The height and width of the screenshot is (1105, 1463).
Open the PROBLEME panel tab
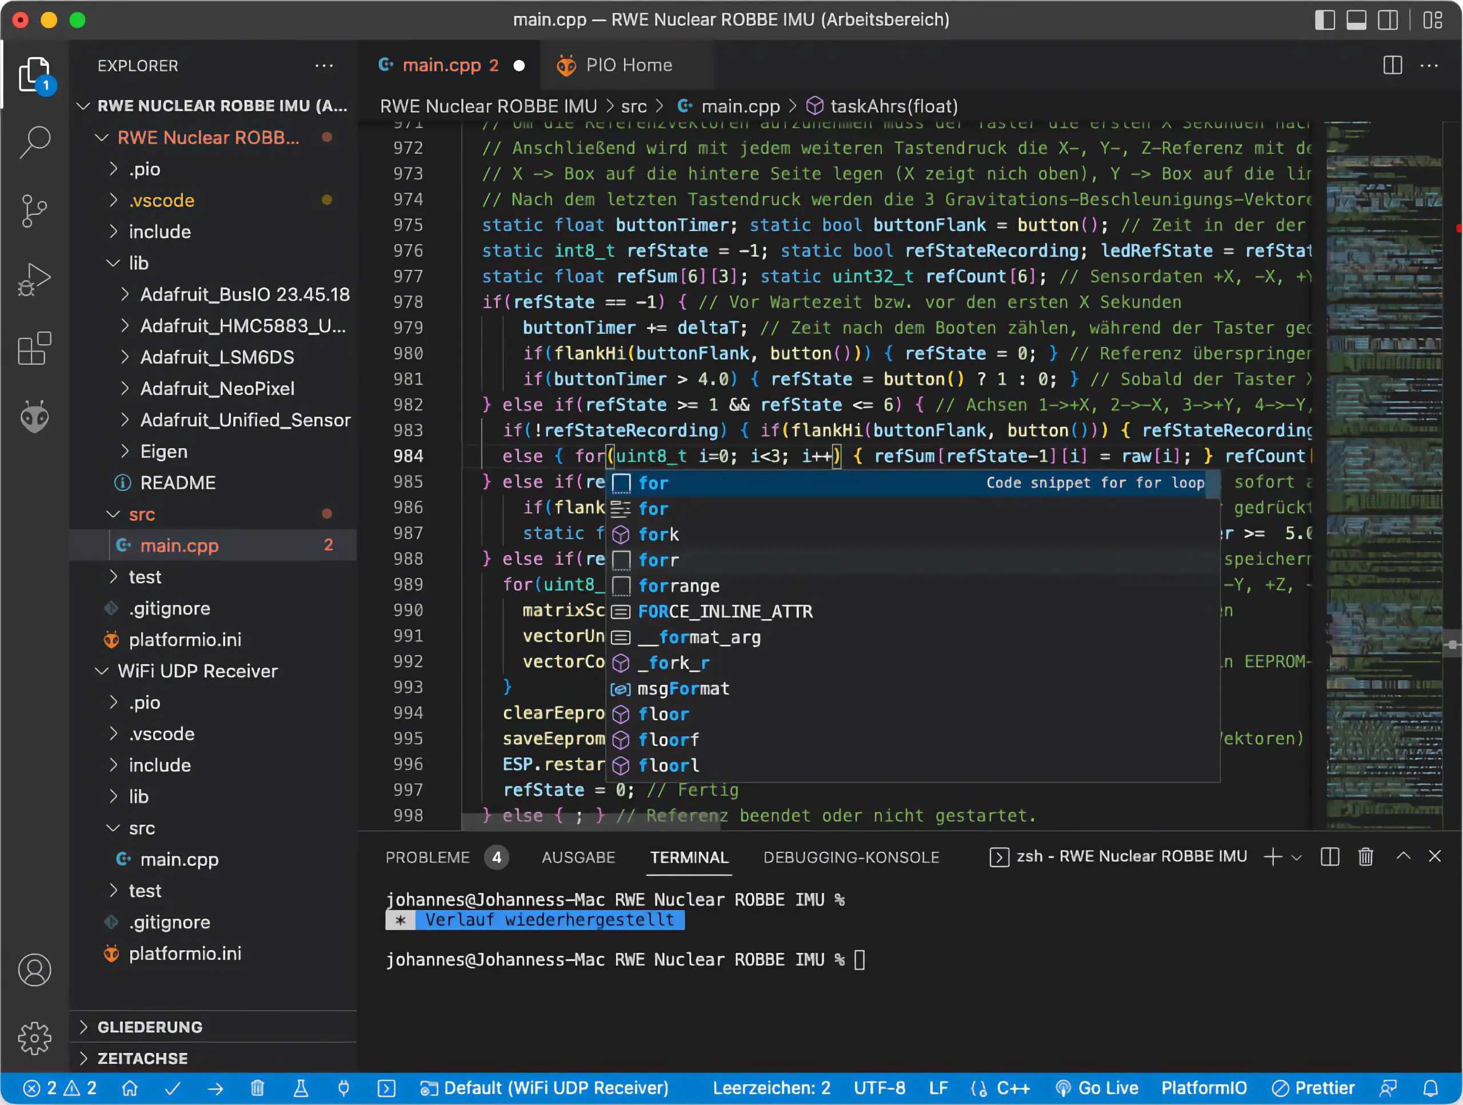point(428,857)
